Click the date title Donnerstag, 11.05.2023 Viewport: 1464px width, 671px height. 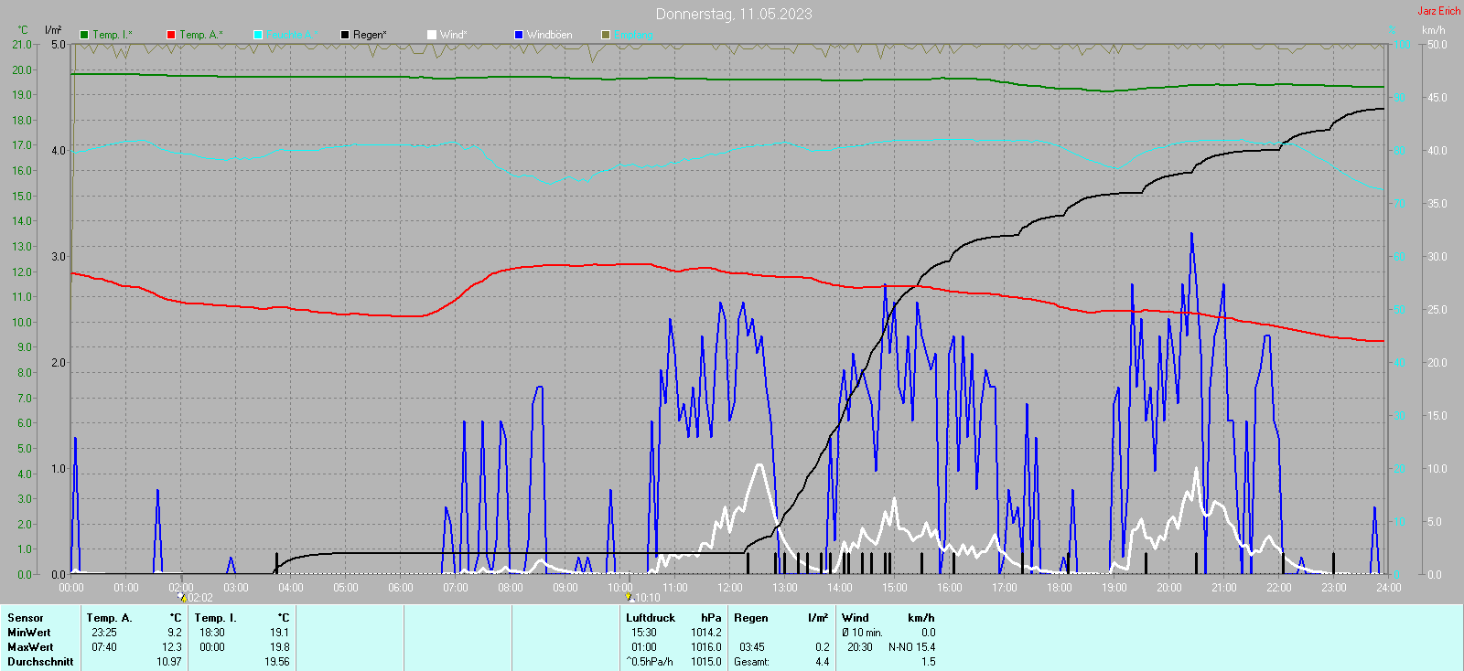tap(733, 14)
